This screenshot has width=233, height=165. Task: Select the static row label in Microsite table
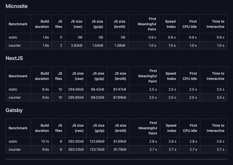[x=13, y=37]
